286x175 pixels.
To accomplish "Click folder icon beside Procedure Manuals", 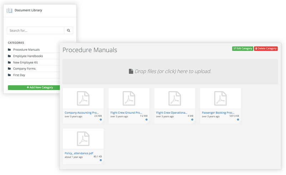I will [9, 49].
